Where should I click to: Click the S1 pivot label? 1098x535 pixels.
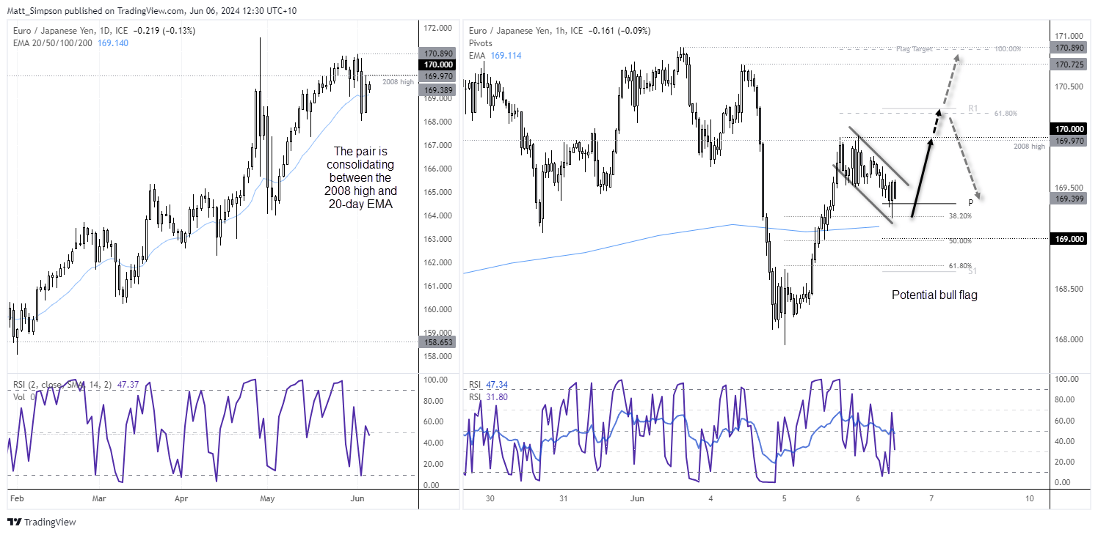(972, 271)
